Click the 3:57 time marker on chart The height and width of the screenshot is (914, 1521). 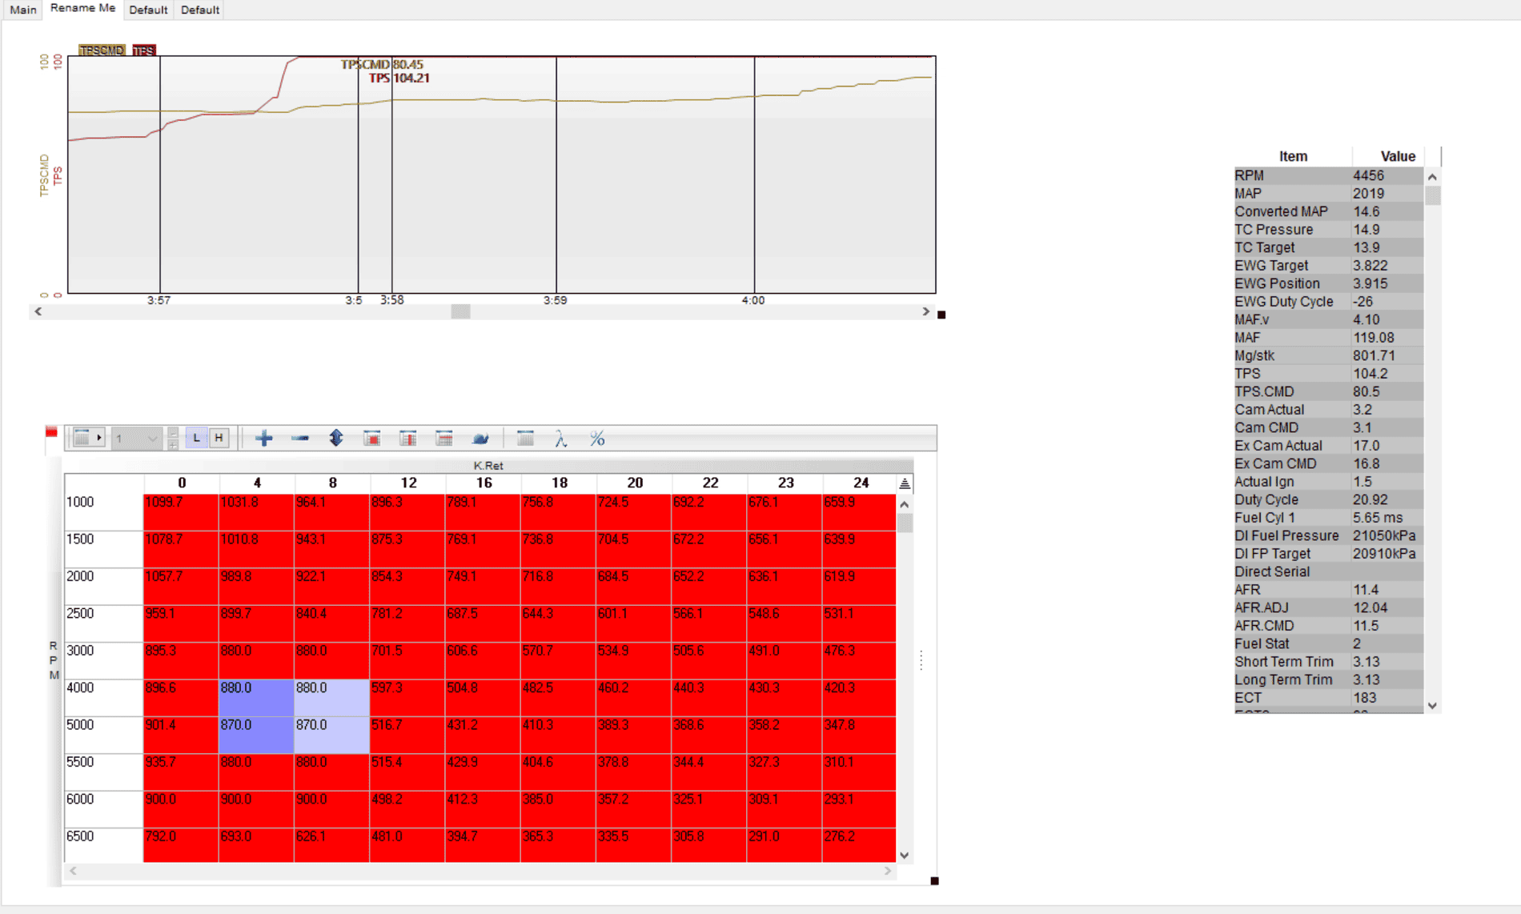(159, 300)
